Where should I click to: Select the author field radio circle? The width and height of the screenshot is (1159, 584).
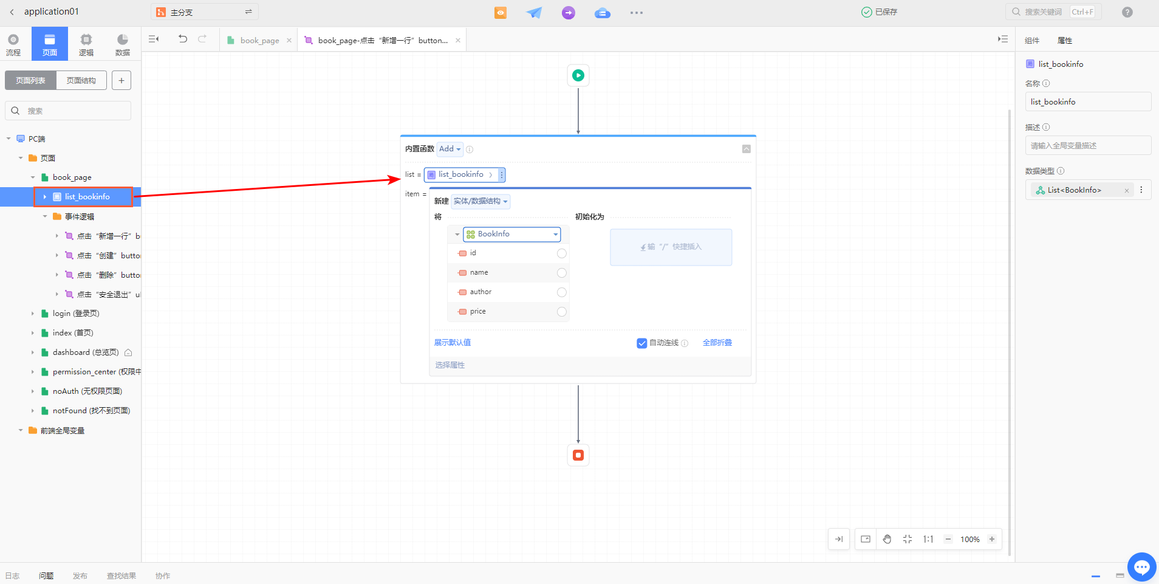[x=562, y=292]
